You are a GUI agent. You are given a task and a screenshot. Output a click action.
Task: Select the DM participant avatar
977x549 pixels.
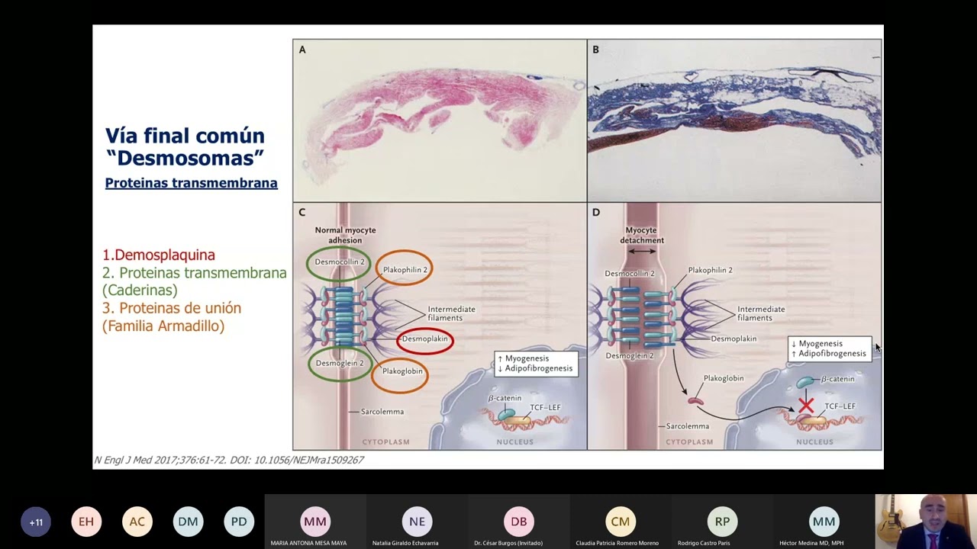click(x=188, y=522)
